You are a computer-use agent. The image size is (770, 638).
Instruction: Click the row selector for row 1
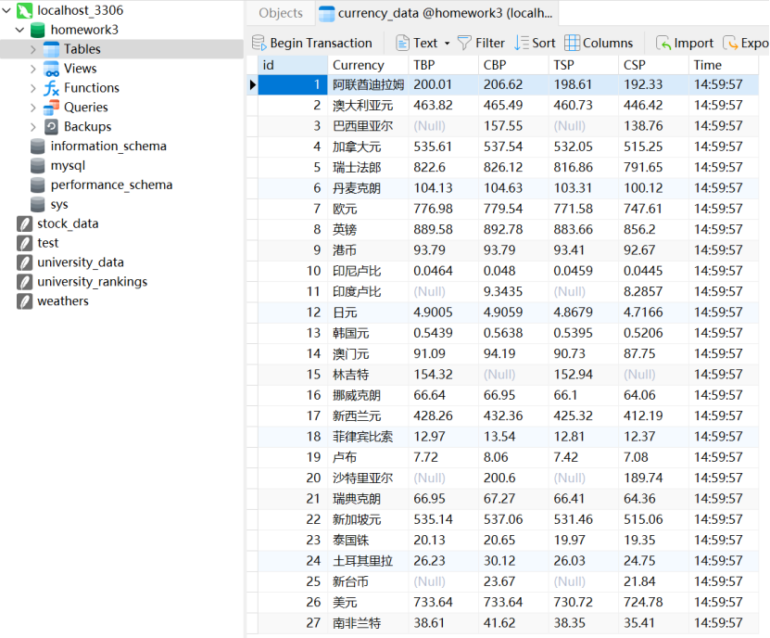click(x=252, y=84)
